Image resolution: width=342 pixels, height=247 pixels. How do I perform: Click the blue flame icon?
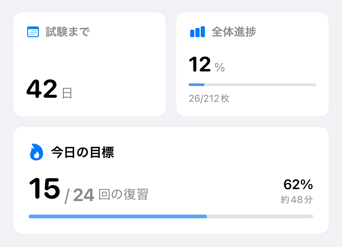coord(36,152)
